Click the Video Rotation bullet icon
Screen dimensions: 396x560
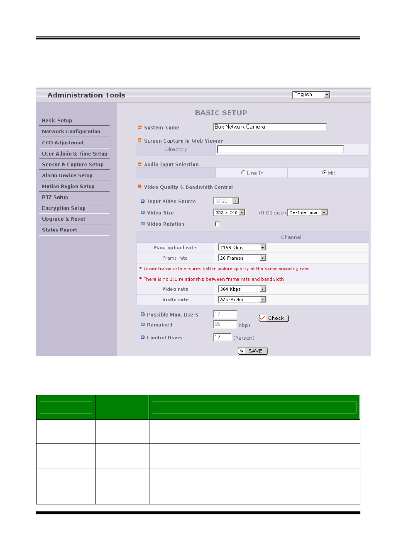pyautogui.click(x=142, y=224)
